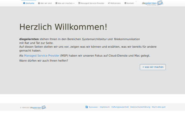
Task: Click the Teamviewer icon in the footer
Action: point(86,107)
